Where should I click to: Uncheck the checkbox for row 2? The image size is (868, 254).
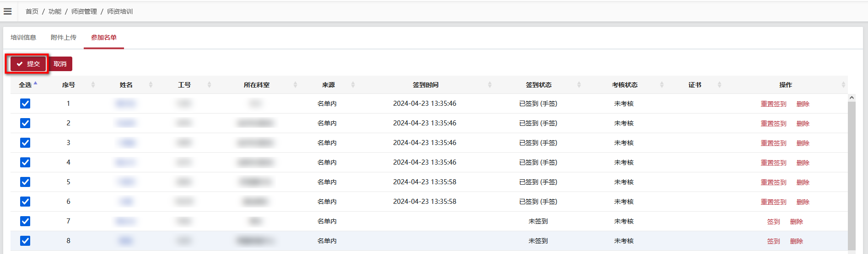(25, 123)
